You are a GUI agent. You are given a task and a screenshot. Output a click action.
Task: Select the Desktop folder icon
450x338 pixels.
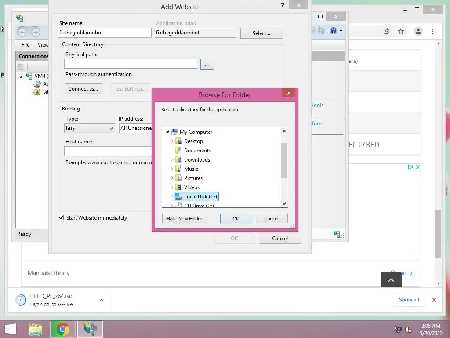tap(178, 141)
